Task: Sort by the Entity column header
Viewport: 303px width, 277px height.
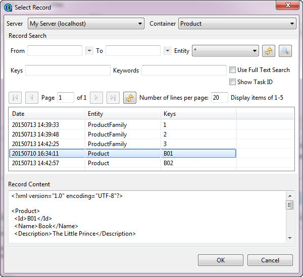Action: pyautogui.click(x=123, y=114)
